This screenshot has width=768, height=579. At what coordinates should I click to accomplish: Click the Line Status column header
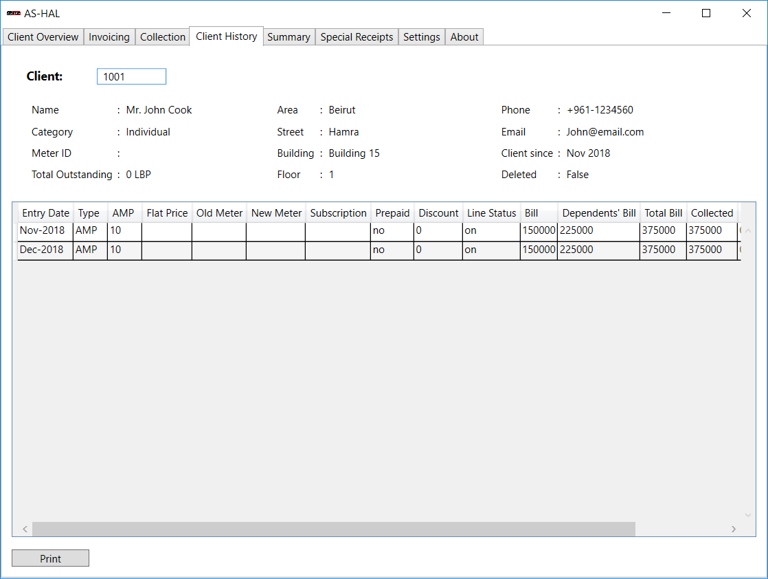[x=492, y=213]
